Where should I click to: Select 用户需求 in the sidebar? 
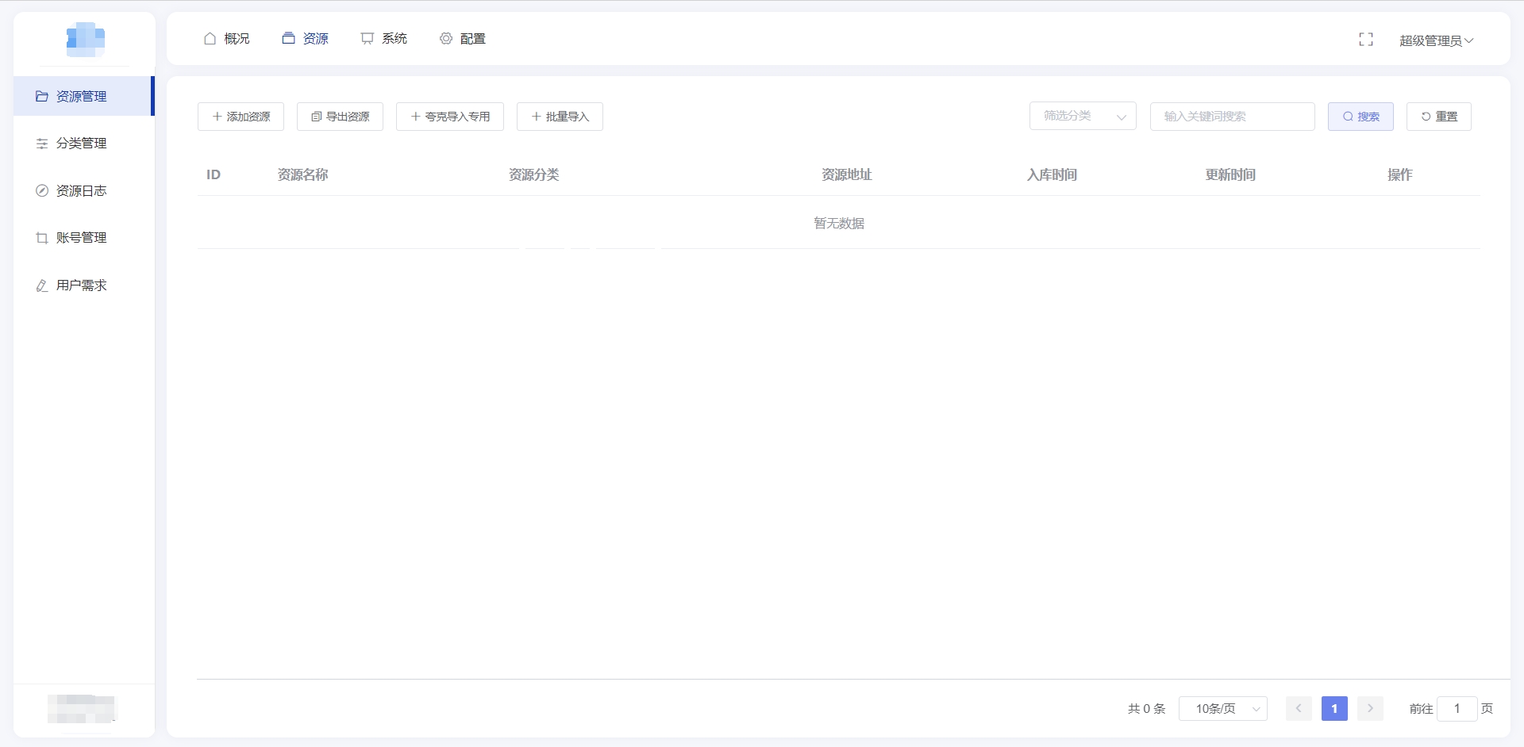[x=82, y=285]
